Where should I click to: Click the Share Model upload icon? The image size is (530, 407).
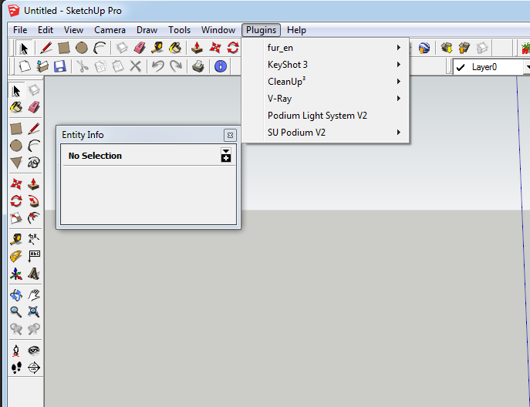click(464, 48)
